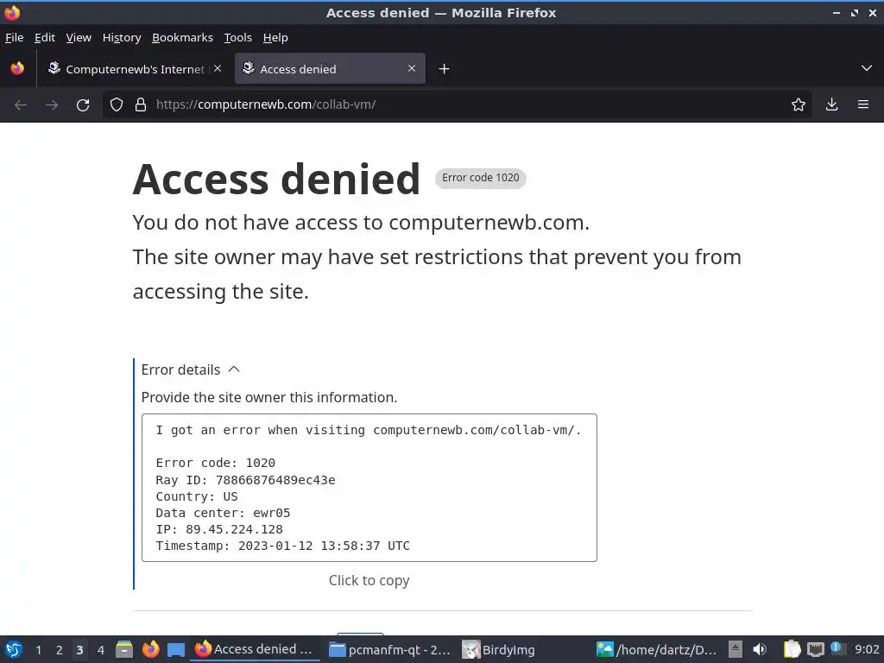Open the LXQt application menu
This screenshot has width=884, height=663.
pos(14,649)
